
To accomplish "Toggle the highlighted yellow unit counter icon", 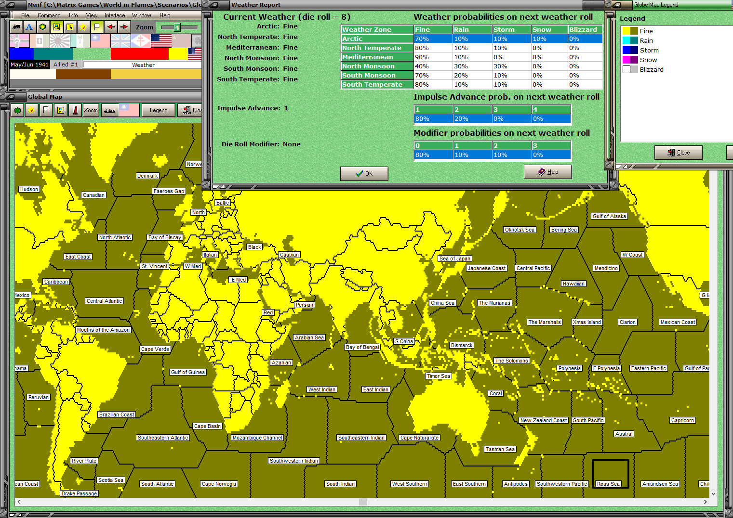I will (x=56, y=27).
